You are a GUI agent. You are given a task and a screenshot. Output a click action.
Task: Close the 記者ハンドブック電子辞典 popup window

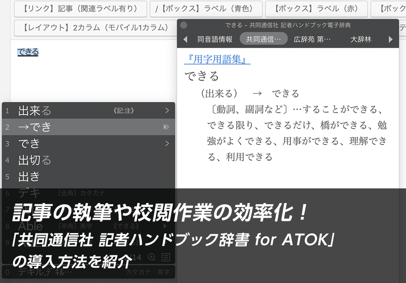(x=184, y=25)
